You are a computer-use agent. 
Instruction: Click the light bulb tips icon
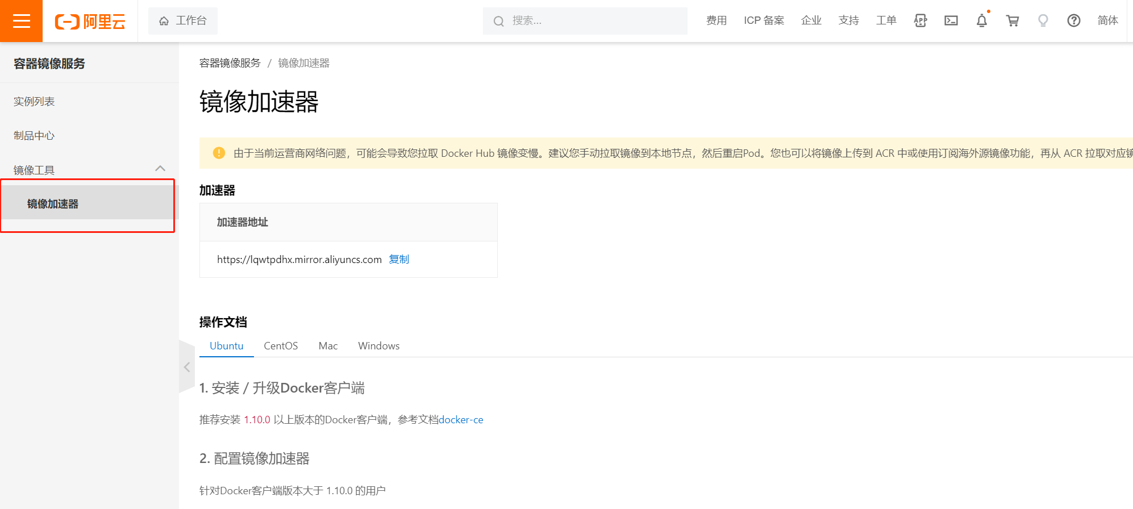[x=1043, y=21]
